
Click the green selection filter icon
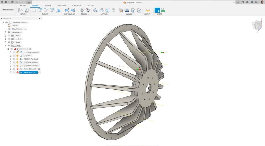coord(163,10)
